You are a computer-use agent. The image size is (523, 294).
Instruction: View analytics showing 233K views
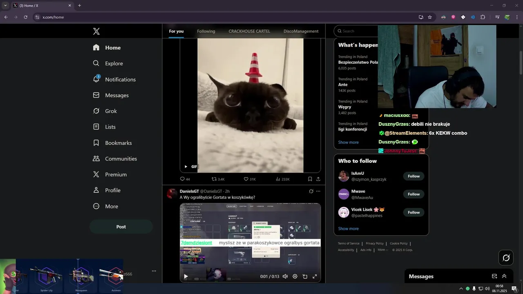282,179
